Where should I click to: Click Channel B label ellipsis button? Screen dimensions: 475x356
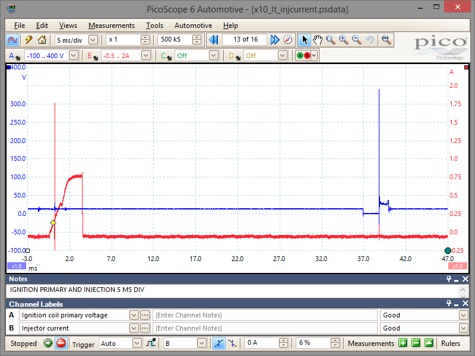click(145, 328)
